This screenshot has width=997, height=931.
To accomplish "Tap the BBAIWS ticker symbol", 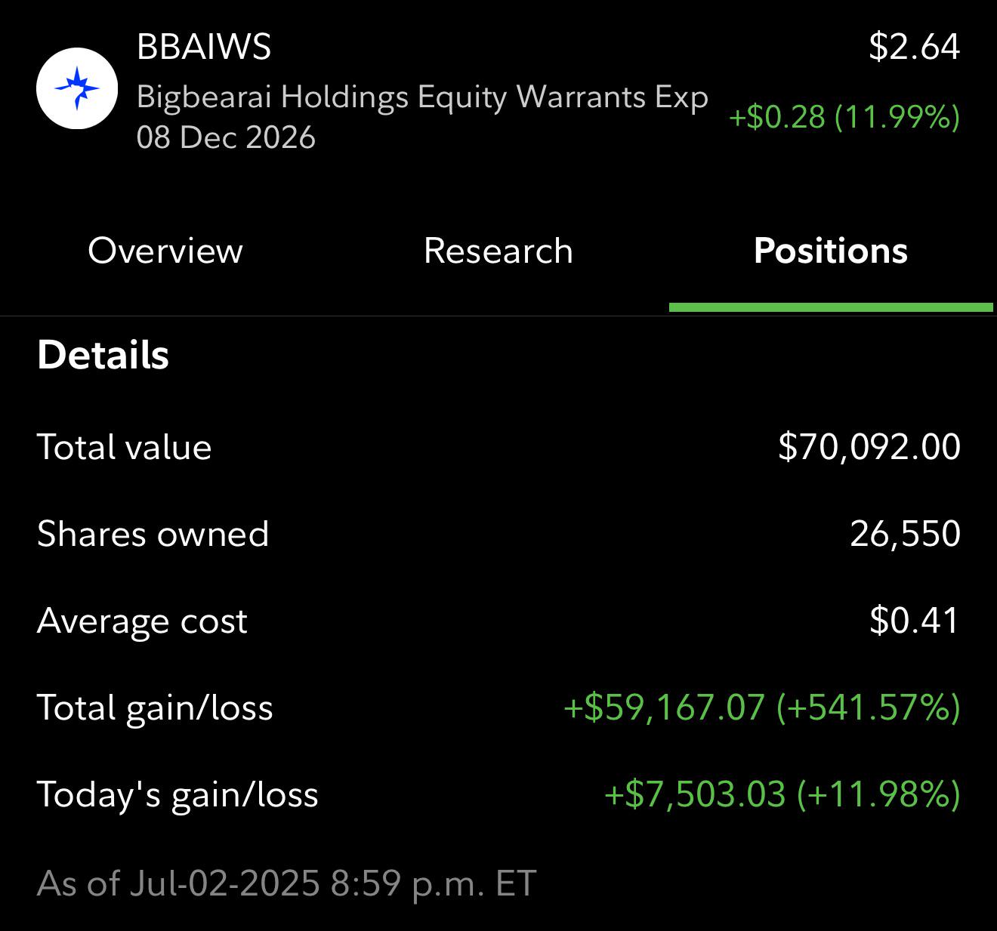I will click(x=203, y=46).
